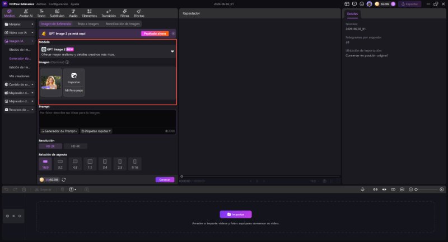Click the timeline zoom-out minus icon
This screenshot has width=448, height=242.
(x=411, y=189)
